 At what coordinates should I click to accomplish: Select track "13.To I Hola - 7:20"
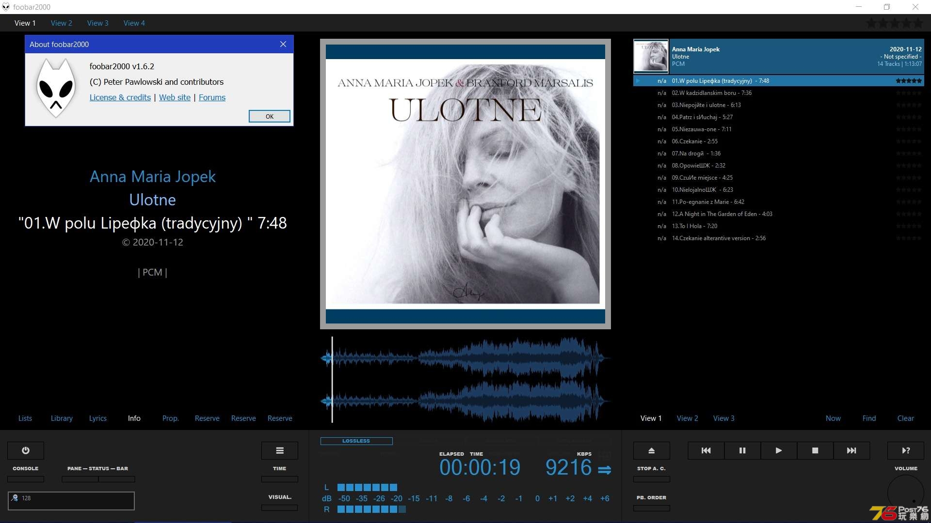tap(779, 226)
